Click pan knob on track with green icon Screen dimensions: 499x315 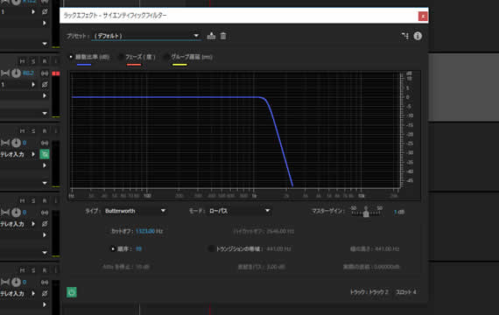(x=16, y=143)
